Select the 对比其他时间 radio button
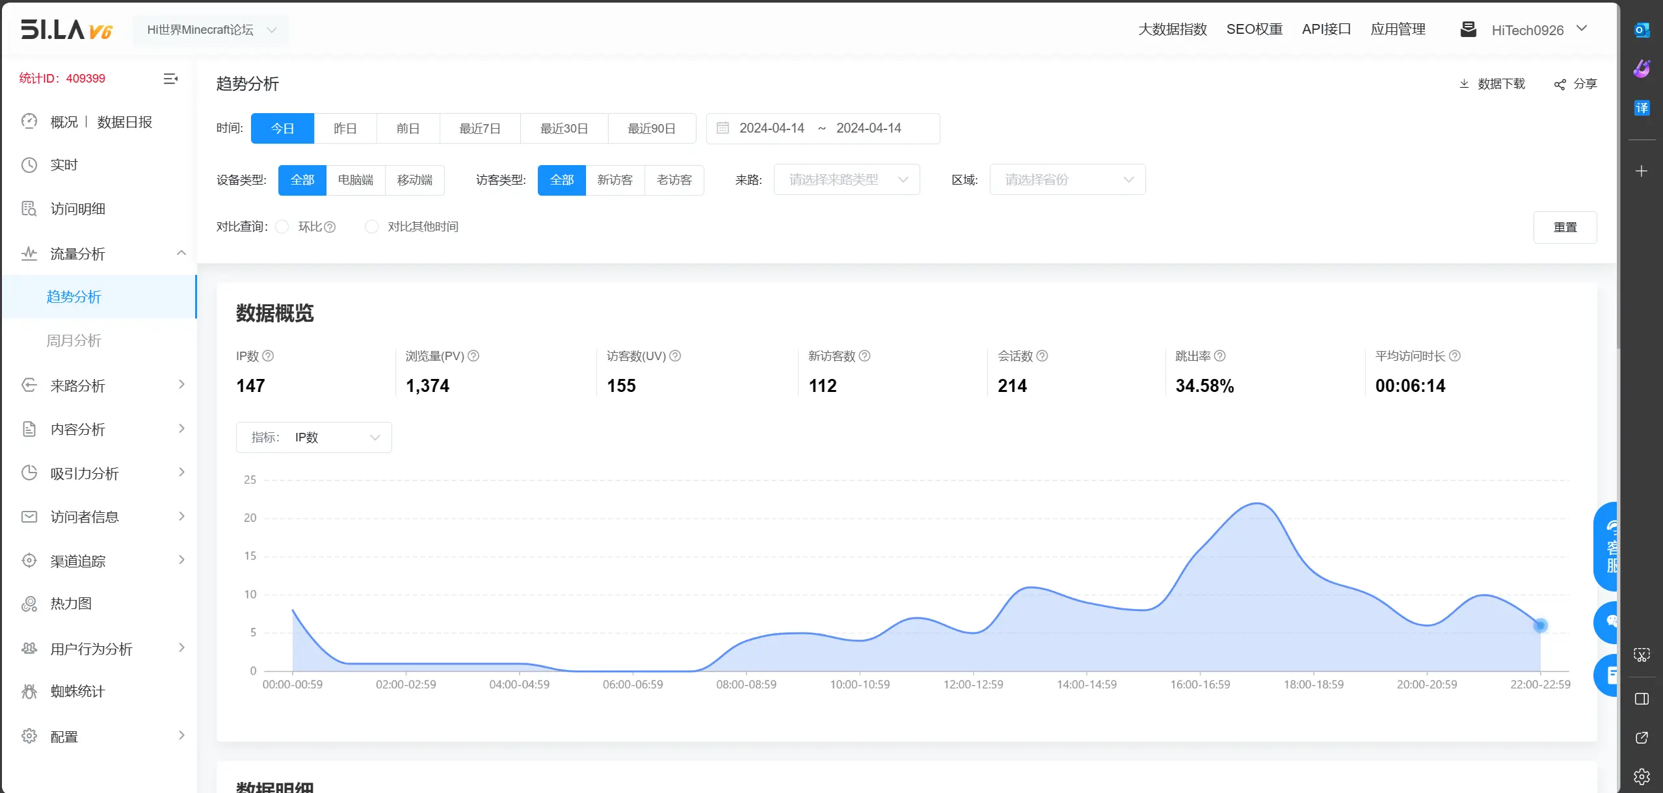This screenshot has width=1663, height=793. coord(371,227)
